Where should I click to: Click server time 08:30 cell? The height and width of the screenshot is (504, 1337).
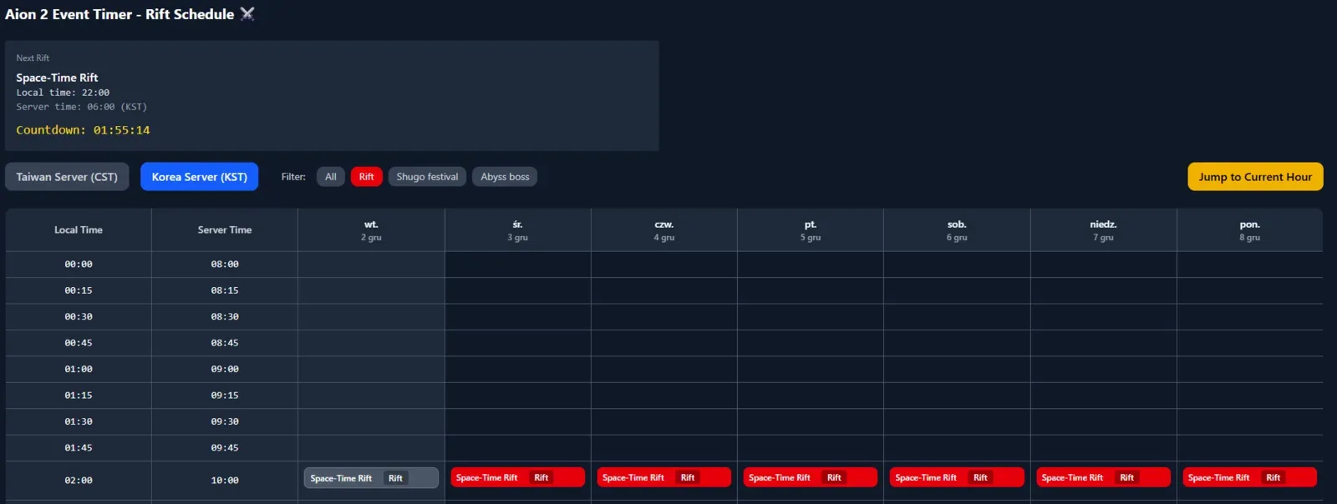pyautogui.click(x=225, y=317)
